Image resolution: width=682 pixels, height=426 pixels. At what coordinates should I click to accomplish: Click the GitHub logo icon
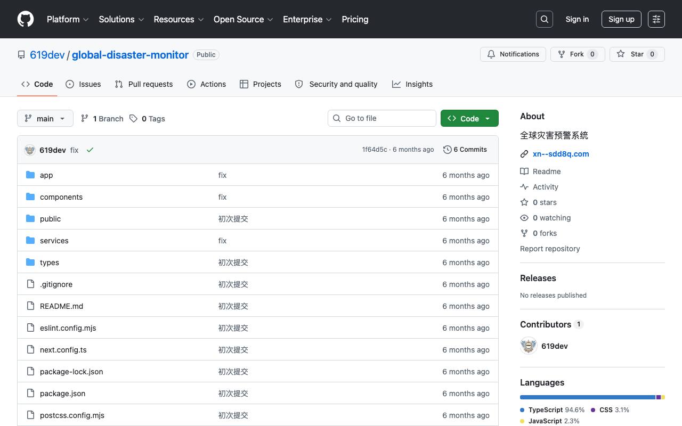coord(26,19)
